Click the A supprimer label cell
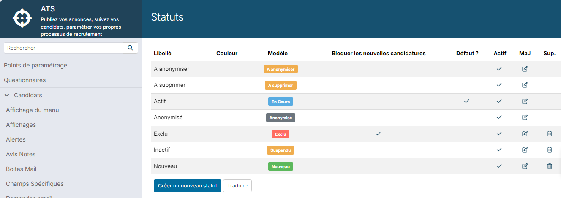 [x=169, y=85]
